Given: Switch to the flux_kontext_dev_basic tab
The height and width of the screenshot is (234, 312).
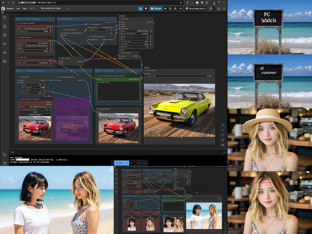Looking at the screenshot, I should click(x=51, y=8).
